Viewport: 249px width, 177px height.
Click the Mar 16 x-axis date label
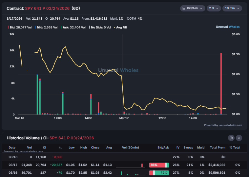coord(19,118)
